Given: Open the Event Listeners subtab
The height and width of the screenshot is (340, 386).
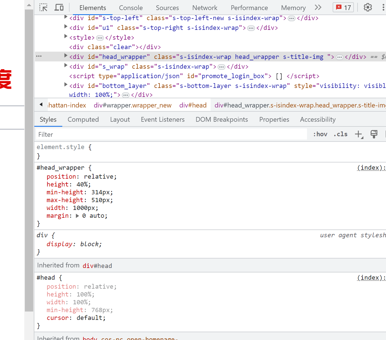Looking at the screenshot, I should click(x=163, y=119).
